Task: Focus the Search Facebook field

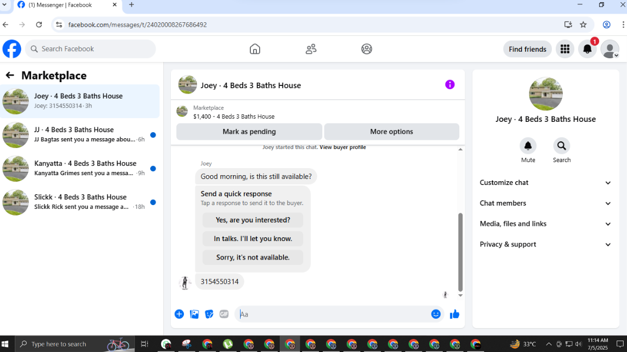Action: click(90, 49)
